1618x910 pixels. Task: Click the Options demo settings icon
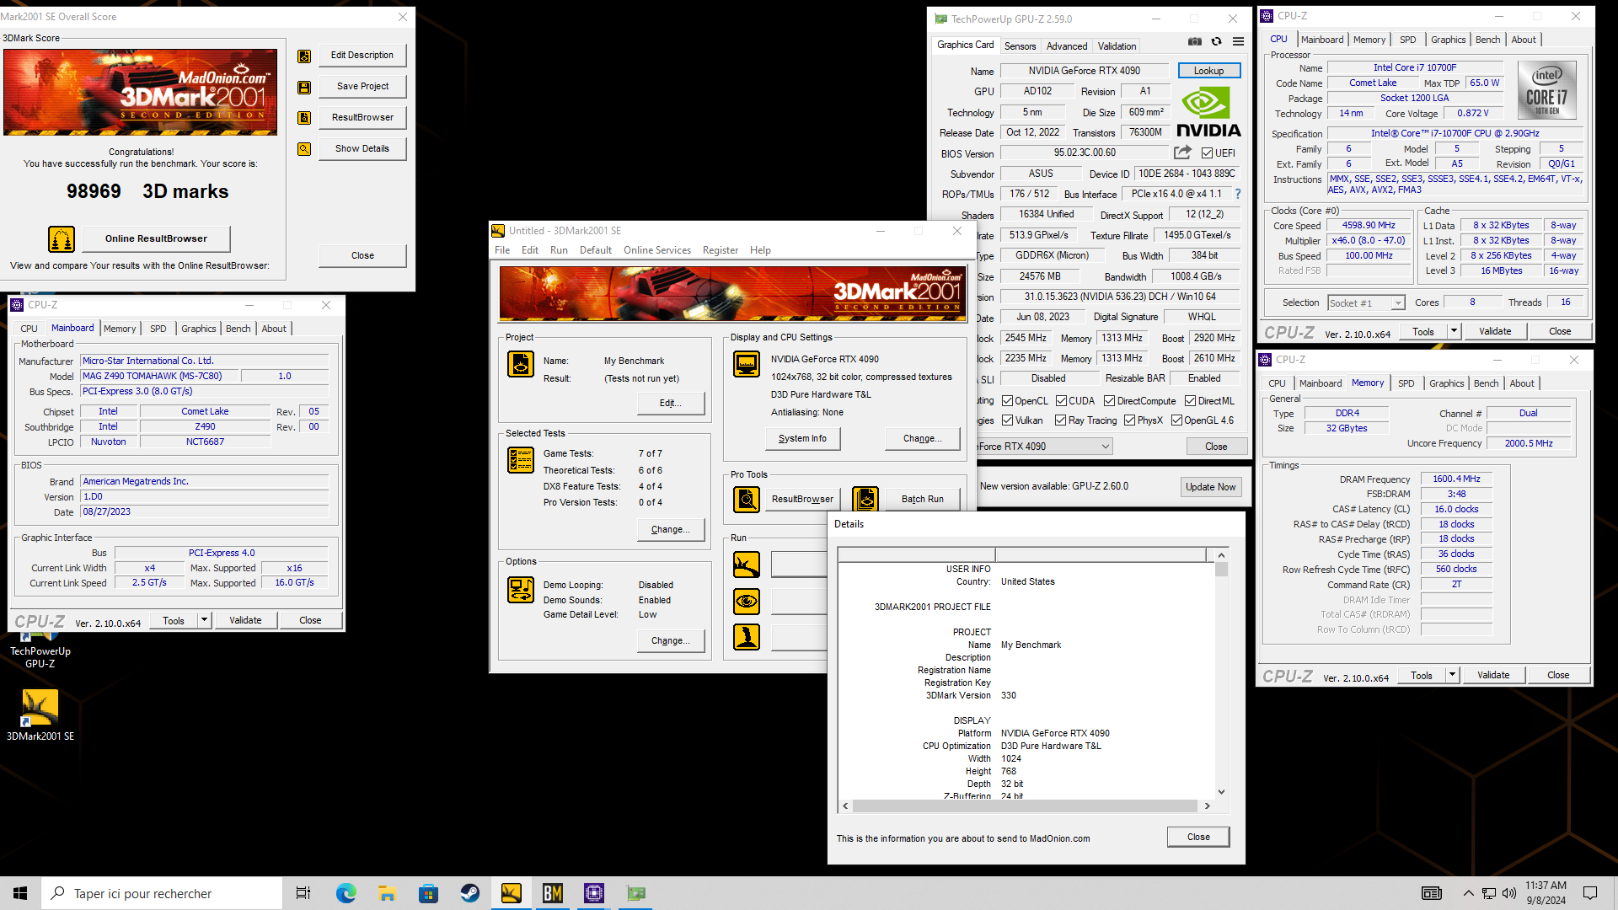coord(521,590)
